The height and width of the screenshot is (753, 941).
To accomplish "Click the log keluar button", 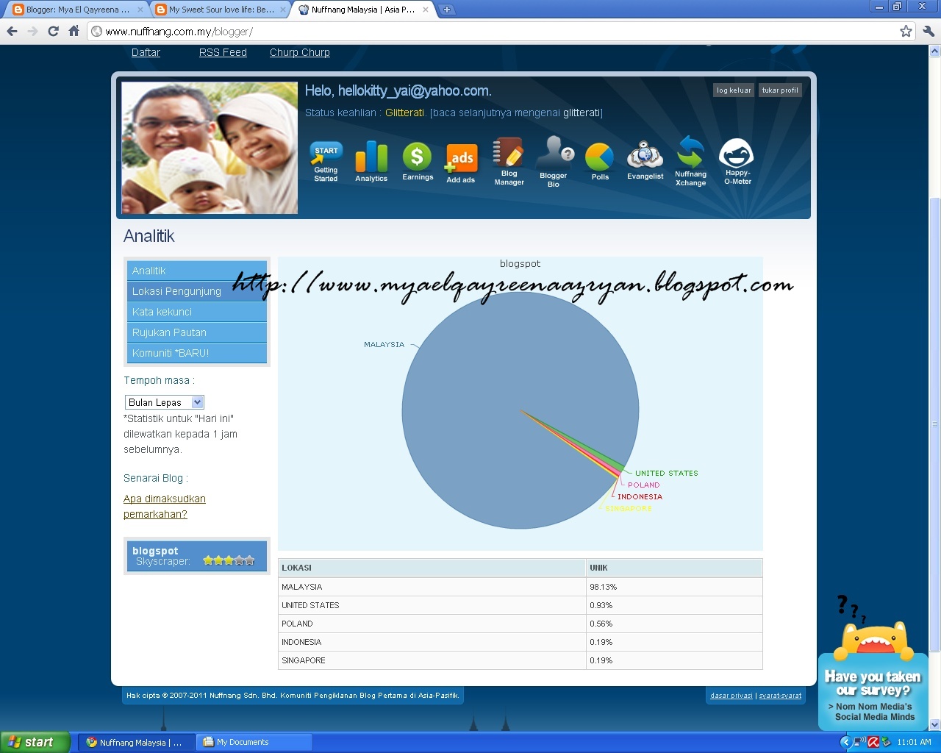I will click(734, 90).
